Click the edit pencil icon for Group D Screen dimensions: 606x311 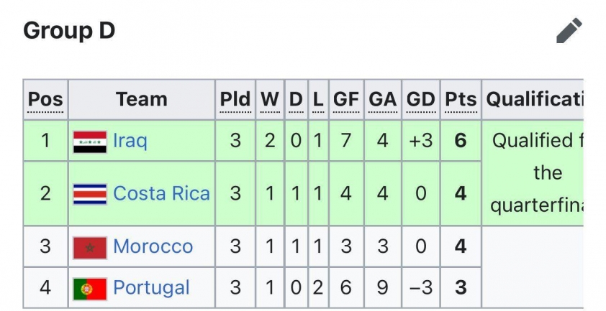tap(569, 30)
